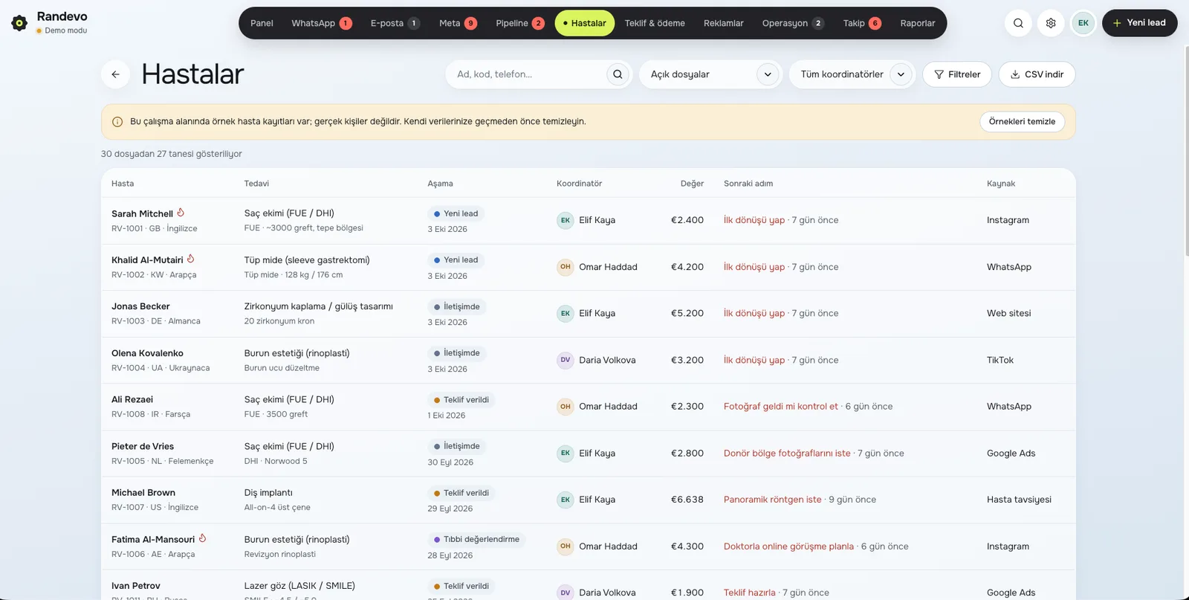Click the Değer column header
Viewport: 1189px width, 600px height.
tap(692, 184)
